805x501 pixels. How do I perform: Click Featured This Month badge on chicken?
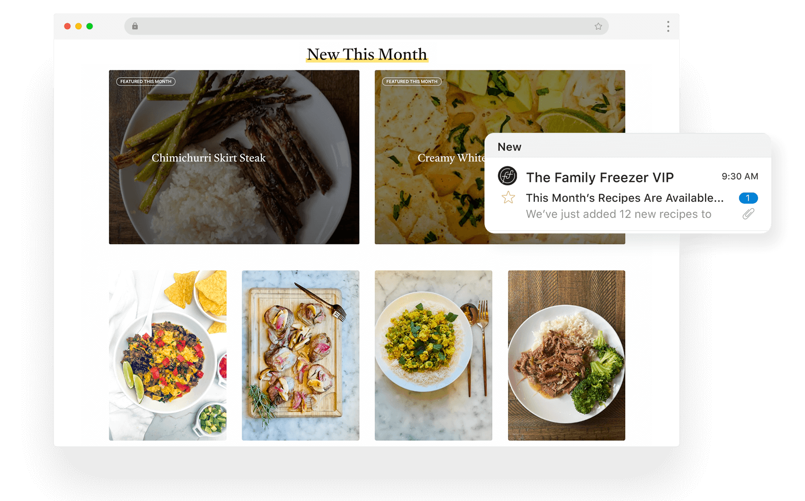412,81
